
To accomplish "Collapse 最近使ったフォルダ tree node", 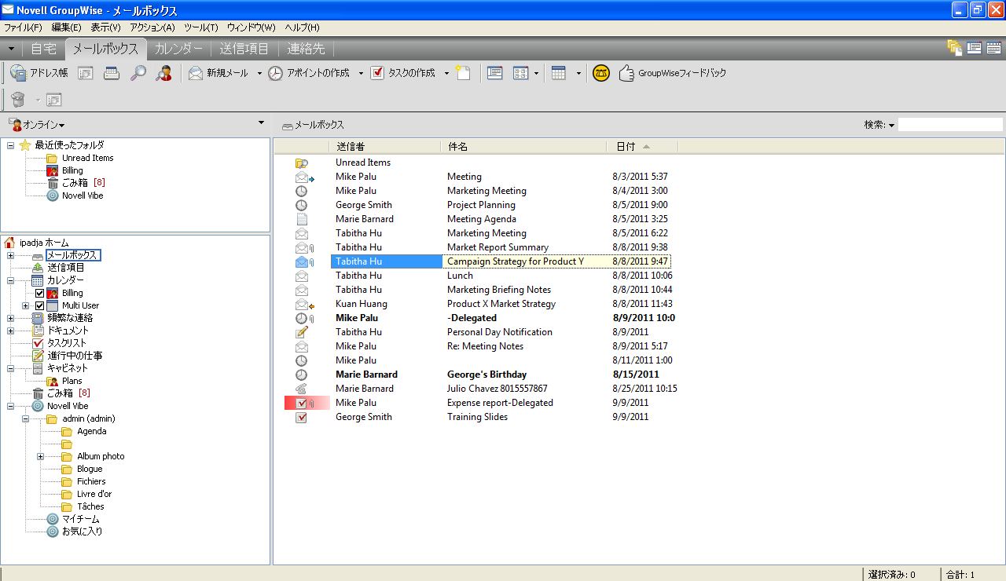I will (10, 145).
